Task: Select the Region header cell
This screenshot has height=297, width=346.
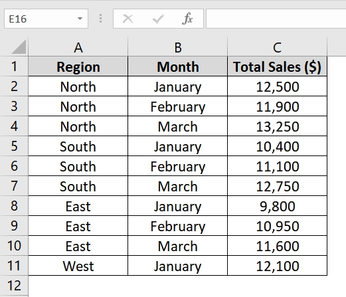Action: coord(78,66)
